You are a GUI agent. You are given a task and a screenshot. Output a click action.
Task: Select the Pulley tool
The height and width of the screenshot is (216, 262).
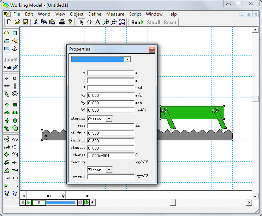(7, 186)
